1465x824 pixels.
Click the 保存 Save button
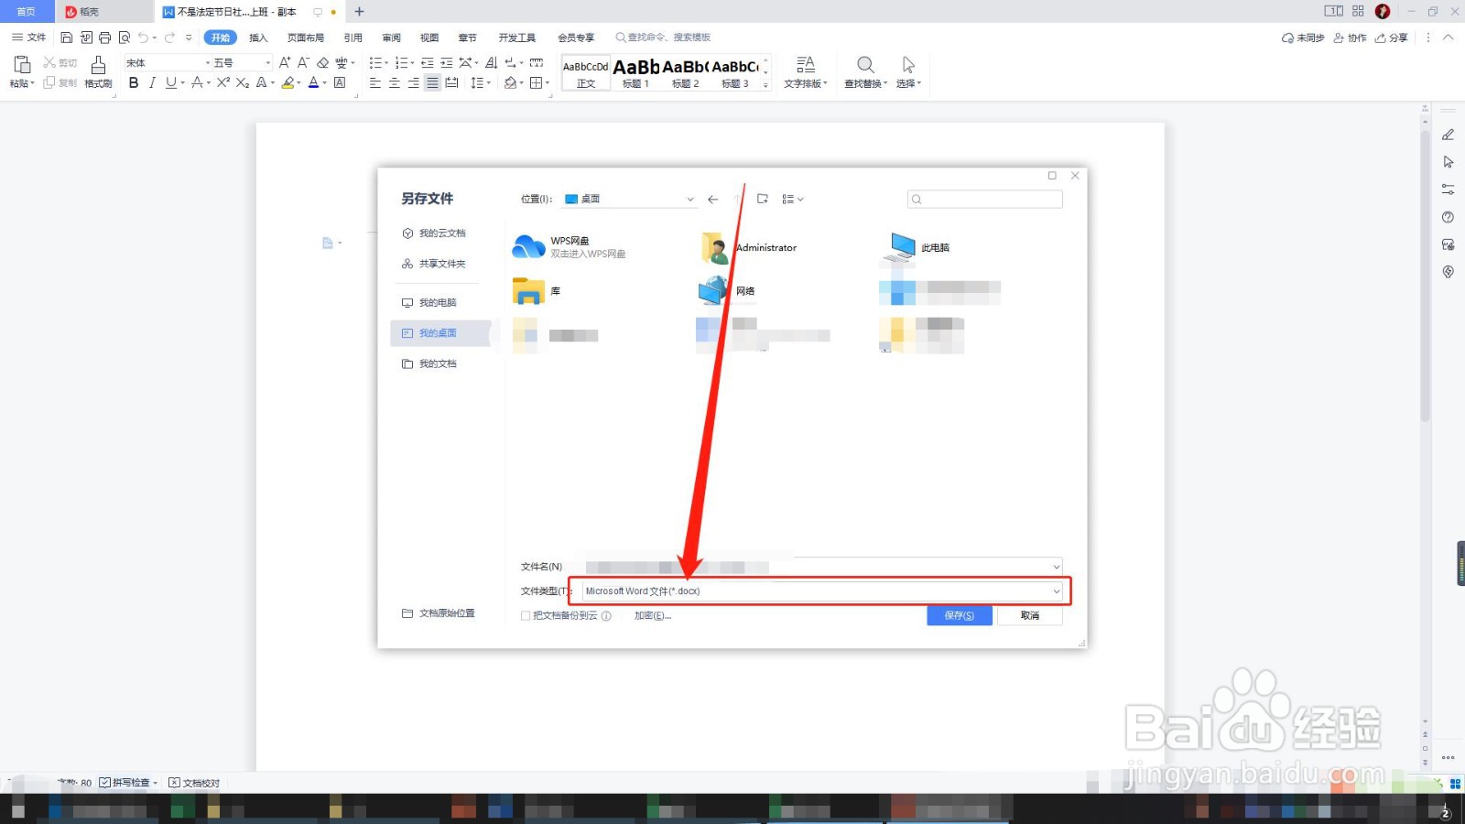click(960, 615)
